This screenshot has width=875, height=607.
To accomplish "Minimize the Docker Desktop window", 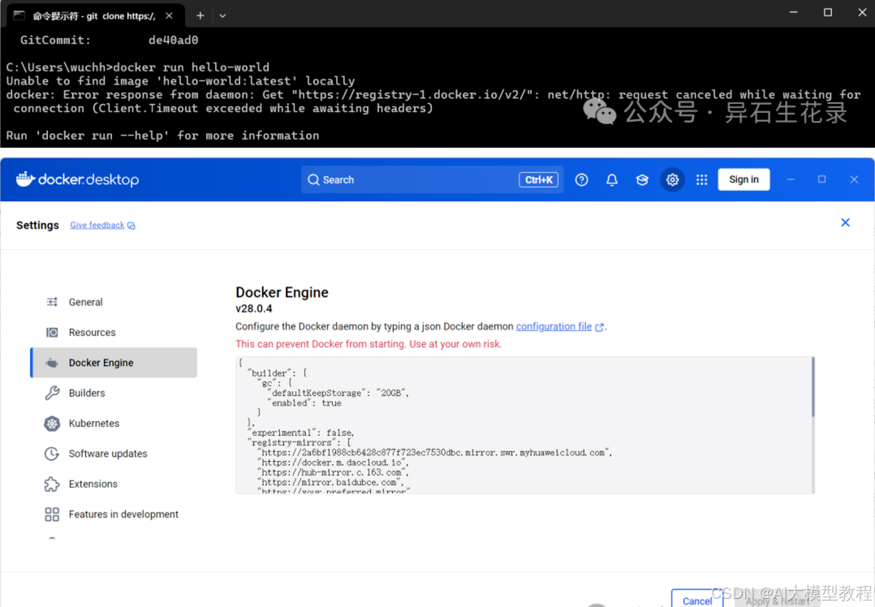I will [791, 179].
